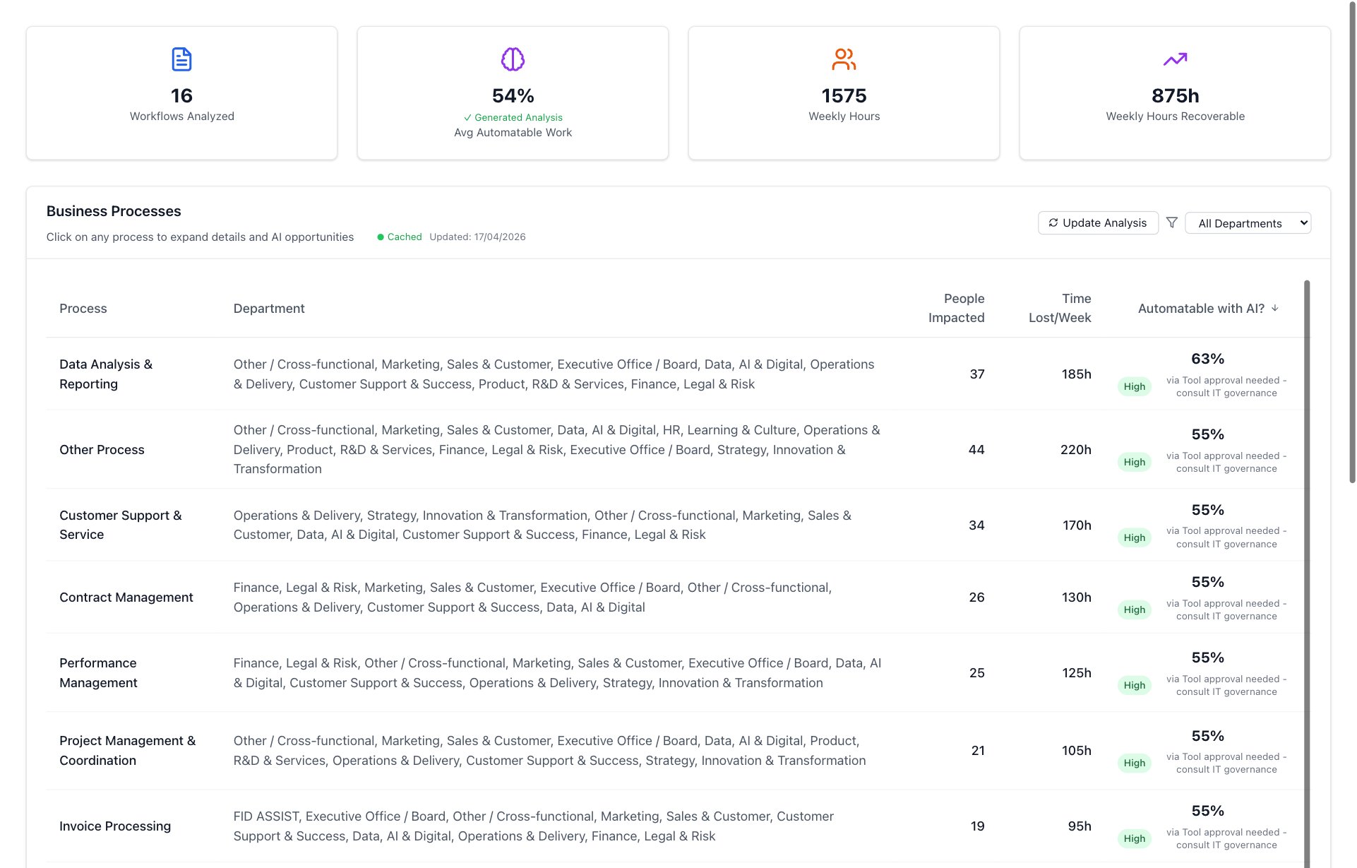Click the 63% automatable value

[1207, 359]
